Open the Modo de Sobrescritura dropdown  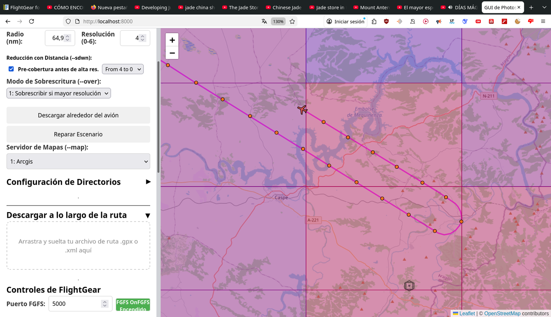[x=59, y=93]
